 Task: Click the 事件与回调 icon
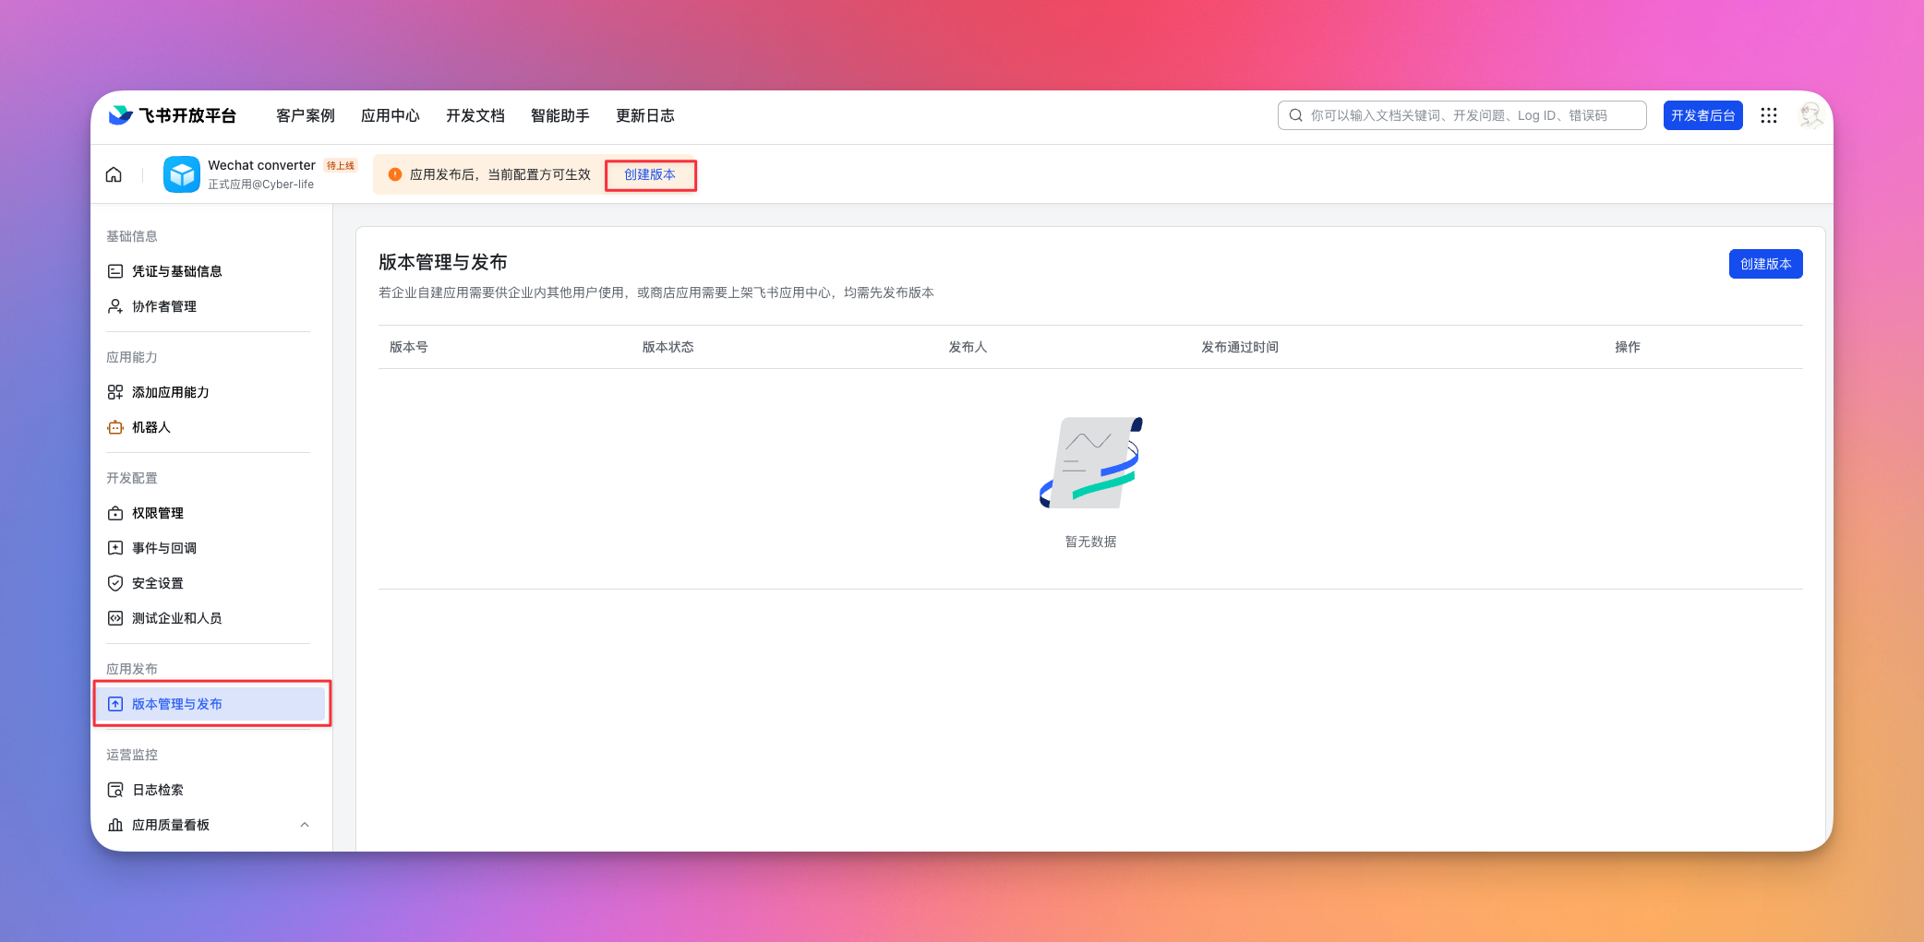coord(115,548)
